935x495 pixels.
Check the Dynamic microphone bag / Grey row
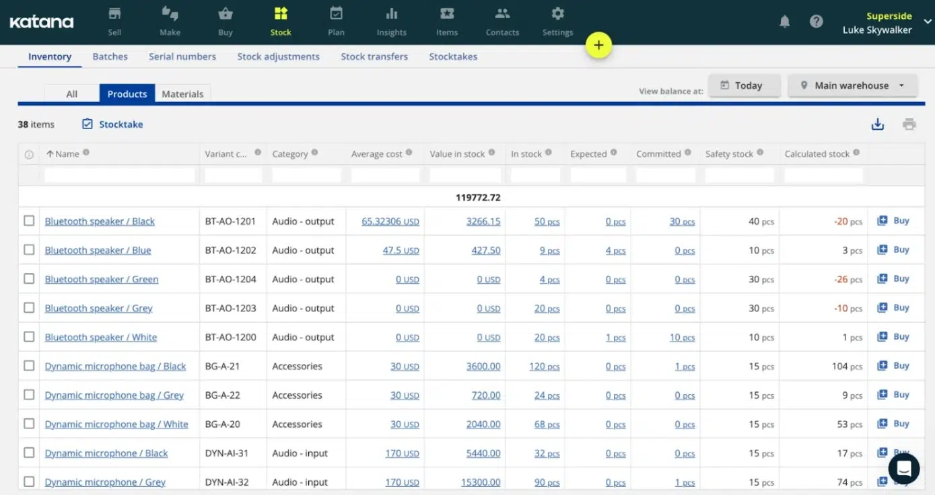(x=29, y=394)
